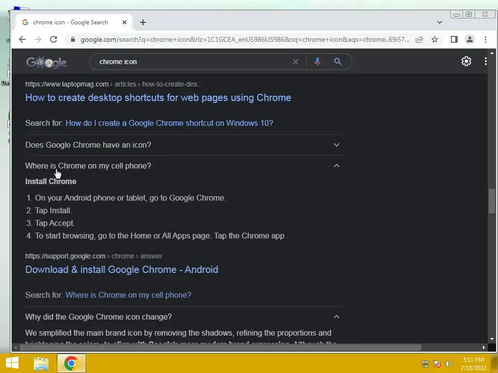Open File Explorer from taskbar
The height and width of the screenshot is (373, 498).
pyautogui.click(x=41, y=363)
